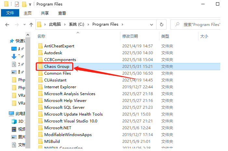Image resolution: width=228 pixels, height=151 pixels.
Task: Click the date 2019/12/7 22:44
Action: point(138,87)
